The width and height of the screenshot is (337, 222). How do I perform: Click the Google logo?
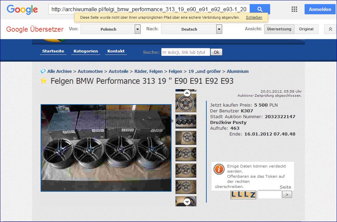tap(22, 10)
